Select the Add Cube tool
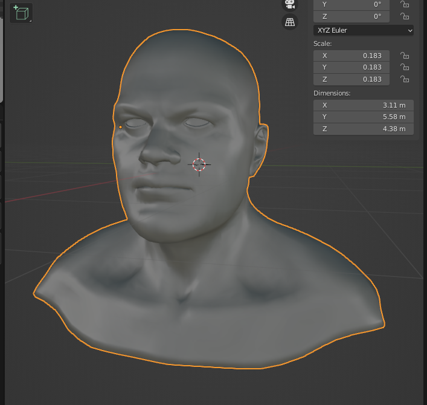This screenshot has width=427, height=405. click(x=21, y=13)
